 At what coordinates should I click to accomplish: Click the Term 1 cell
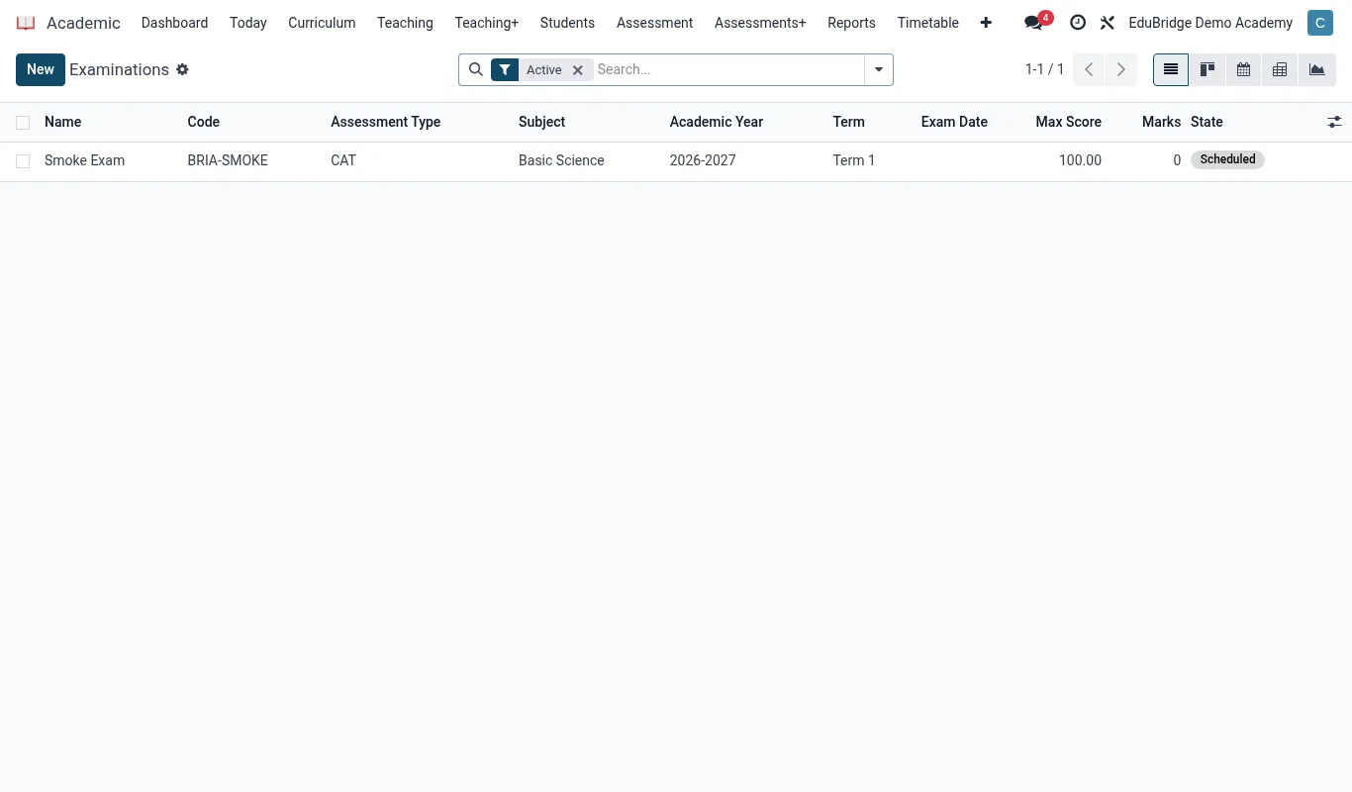pyautogui.click(x=854, y=160)
